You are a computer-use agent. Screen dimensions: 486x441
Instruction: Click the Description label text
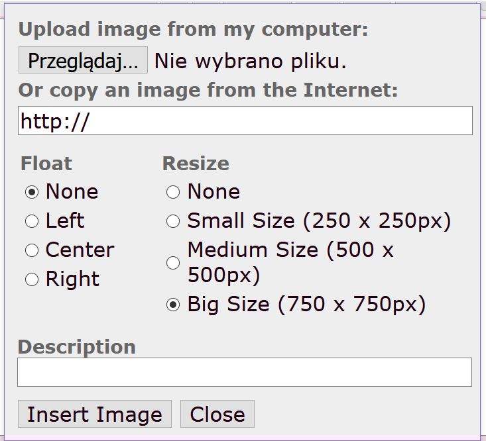click(x=76, y=347)
